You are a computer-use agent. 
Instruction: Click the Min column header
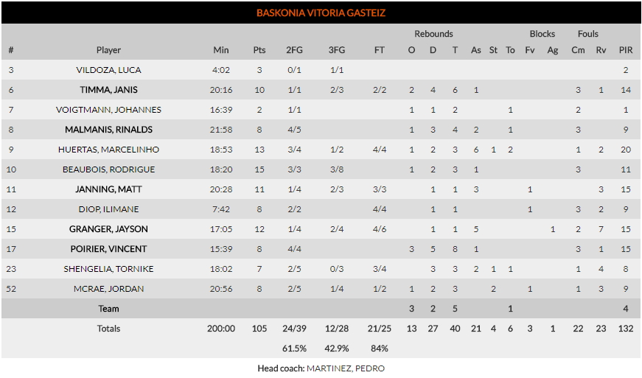221,50
